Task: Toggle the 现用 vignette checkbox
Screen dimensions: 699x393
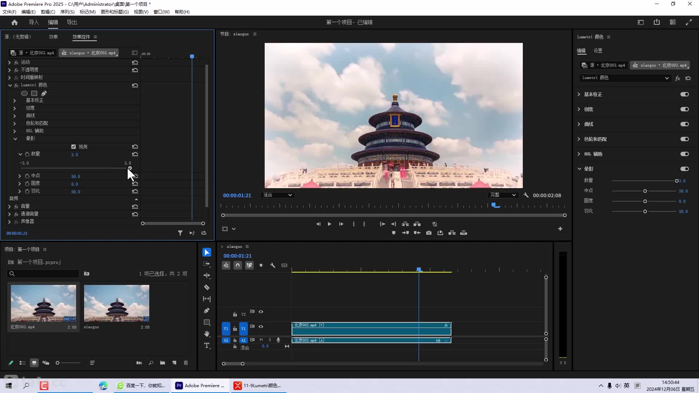Action: pos(74,147)
